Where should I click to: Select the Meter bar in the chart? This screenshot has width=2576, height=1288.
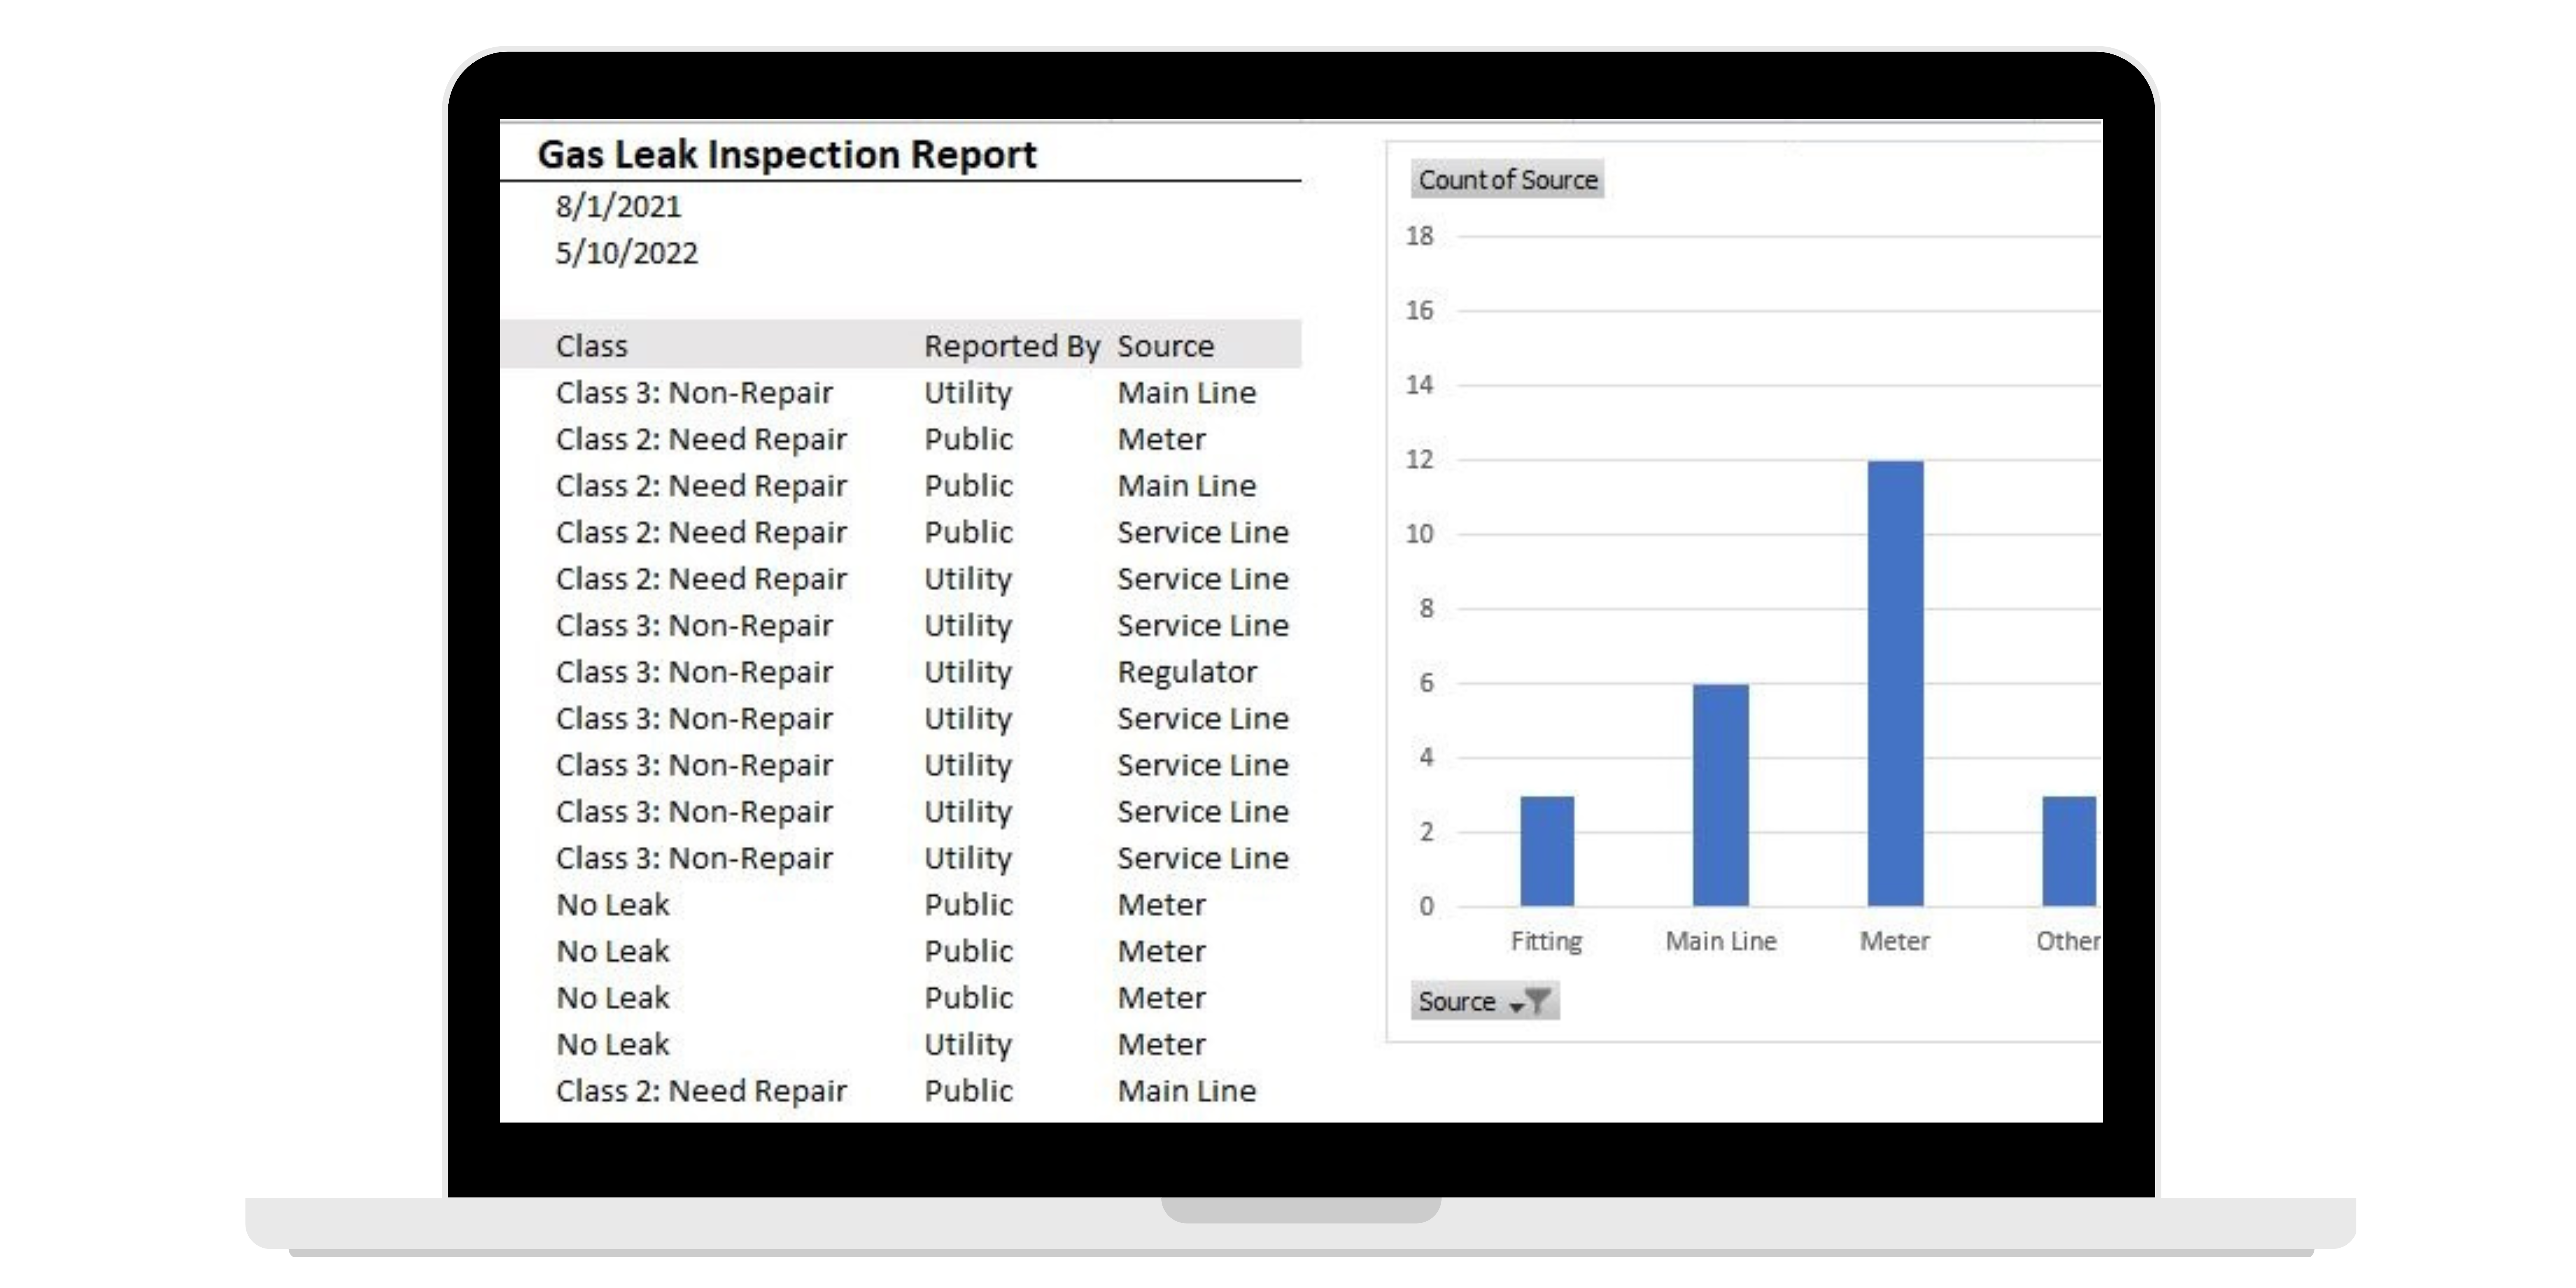coord(1895,683)
